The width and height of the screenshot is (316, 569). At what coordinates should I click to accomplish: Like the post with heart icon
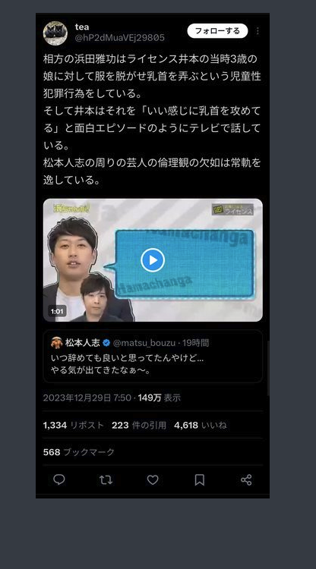click(x=153, y=479)
